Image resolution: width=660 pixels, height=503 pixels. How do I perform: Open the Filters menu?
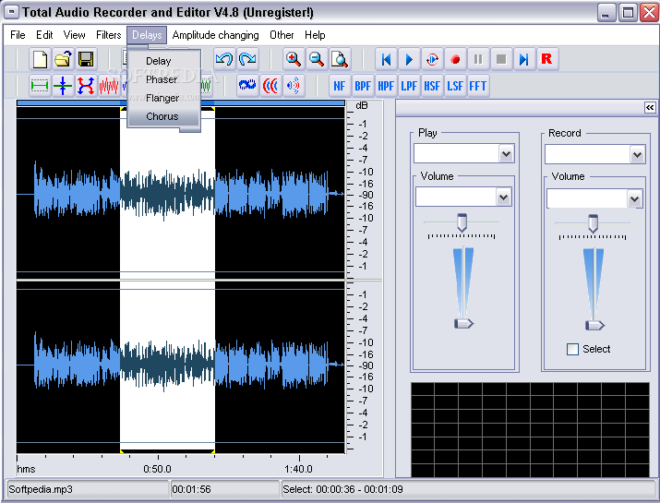tap(109, 35)
